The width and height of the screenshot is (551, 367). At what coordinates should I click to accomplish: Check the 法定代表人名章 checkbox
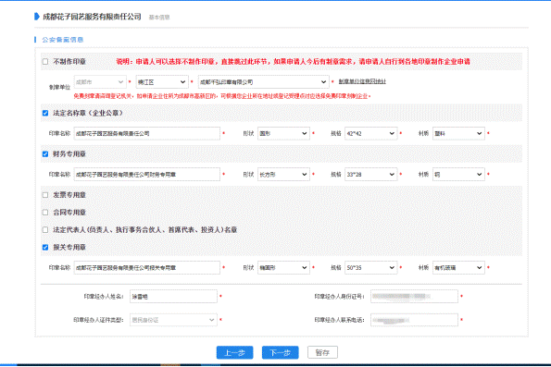pyautogui.click(x=45, y=230)
